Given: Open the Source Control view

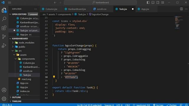Looking at the screenshot, I should (4, 37).
